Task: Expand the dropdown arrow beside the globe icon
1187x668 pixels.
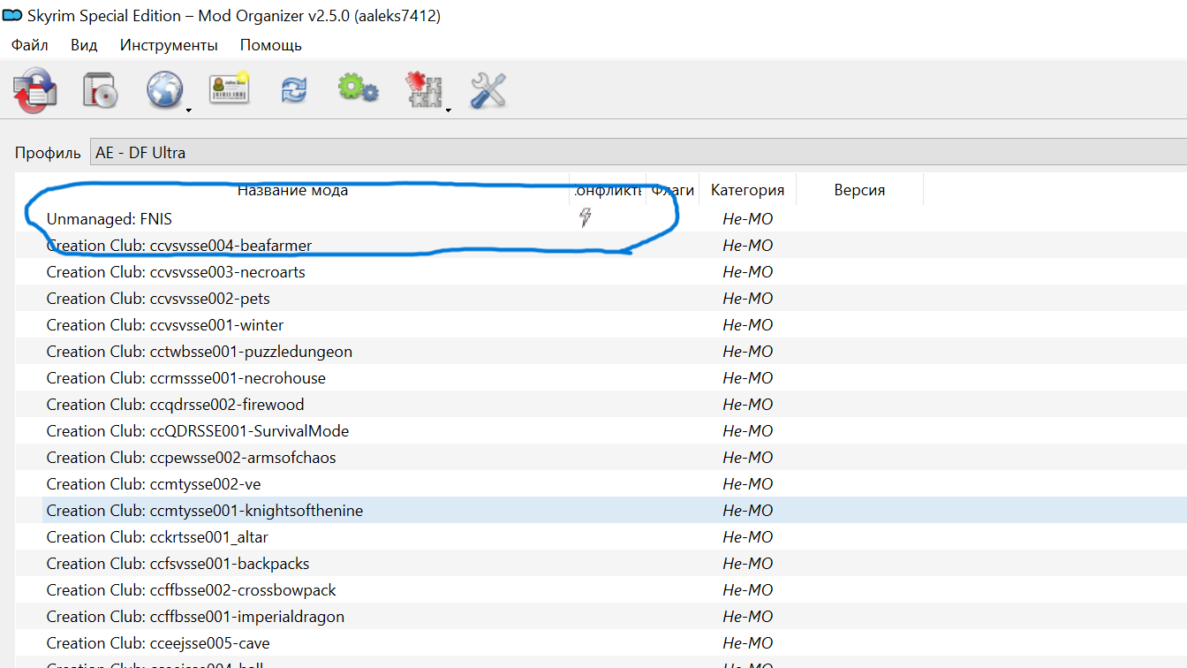Action: 188,110
